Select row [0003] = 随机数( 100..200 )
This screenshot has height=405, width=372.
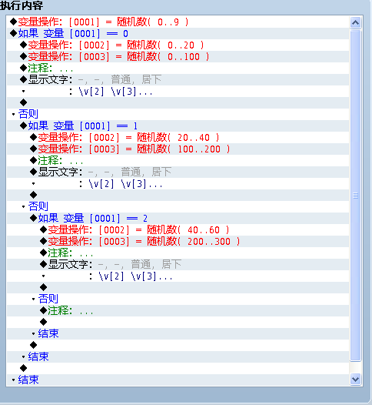178,149
